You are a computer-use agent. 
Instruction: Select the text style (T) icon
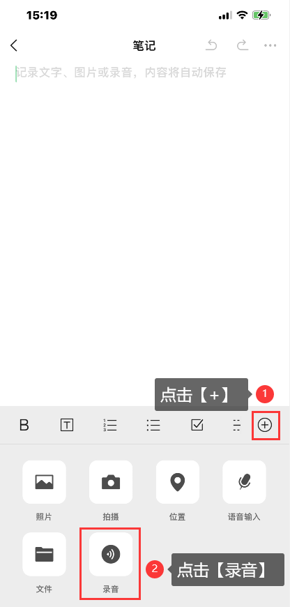67,425
